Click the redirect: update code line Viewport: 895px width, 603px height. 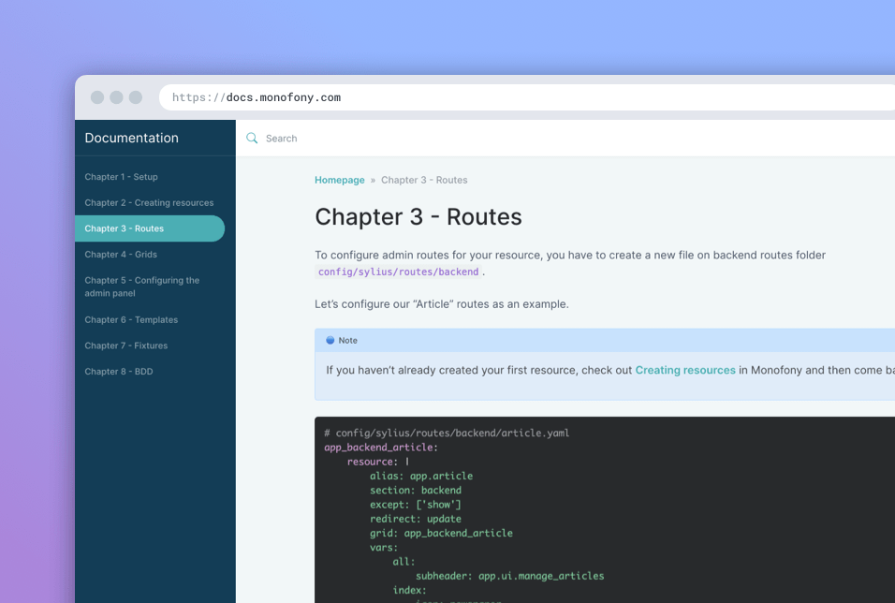(416, 519)
